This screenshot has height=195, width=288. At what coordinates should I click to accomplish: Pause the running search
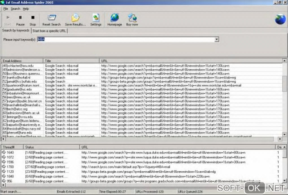click(20, 17)
